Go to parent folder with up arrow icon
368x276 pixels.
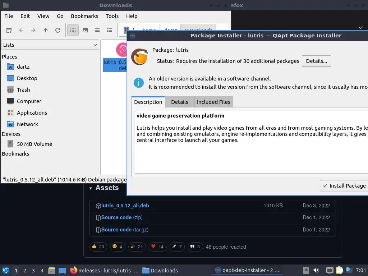coord(46,30)
